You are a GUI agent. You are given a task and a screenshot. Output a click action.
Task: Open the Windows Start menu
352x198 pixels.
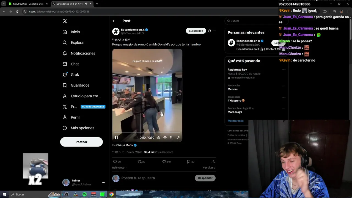4,194
